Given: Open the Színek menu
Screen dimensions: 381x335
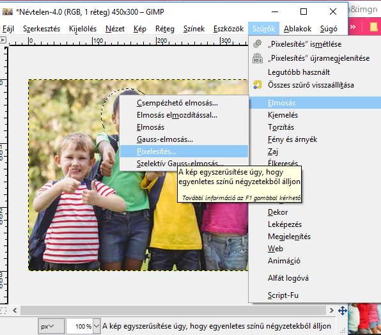Looking at the screenshot, I should 194,29.
